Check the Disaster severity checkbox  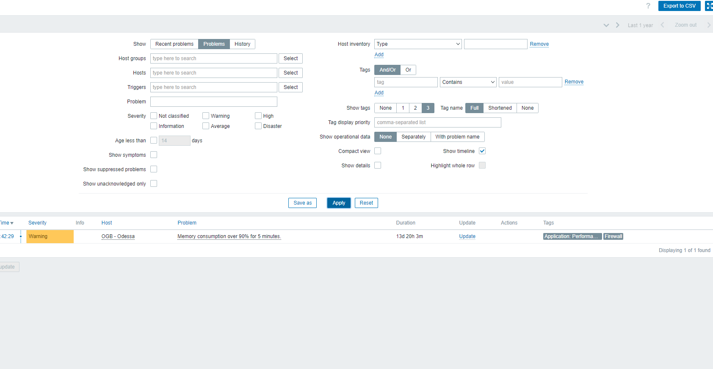pyautogui.click(x=258, y=126)
